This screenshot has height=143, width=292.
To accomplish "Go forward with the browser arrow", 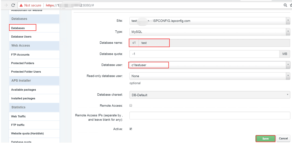I will (x=6, y=5).
